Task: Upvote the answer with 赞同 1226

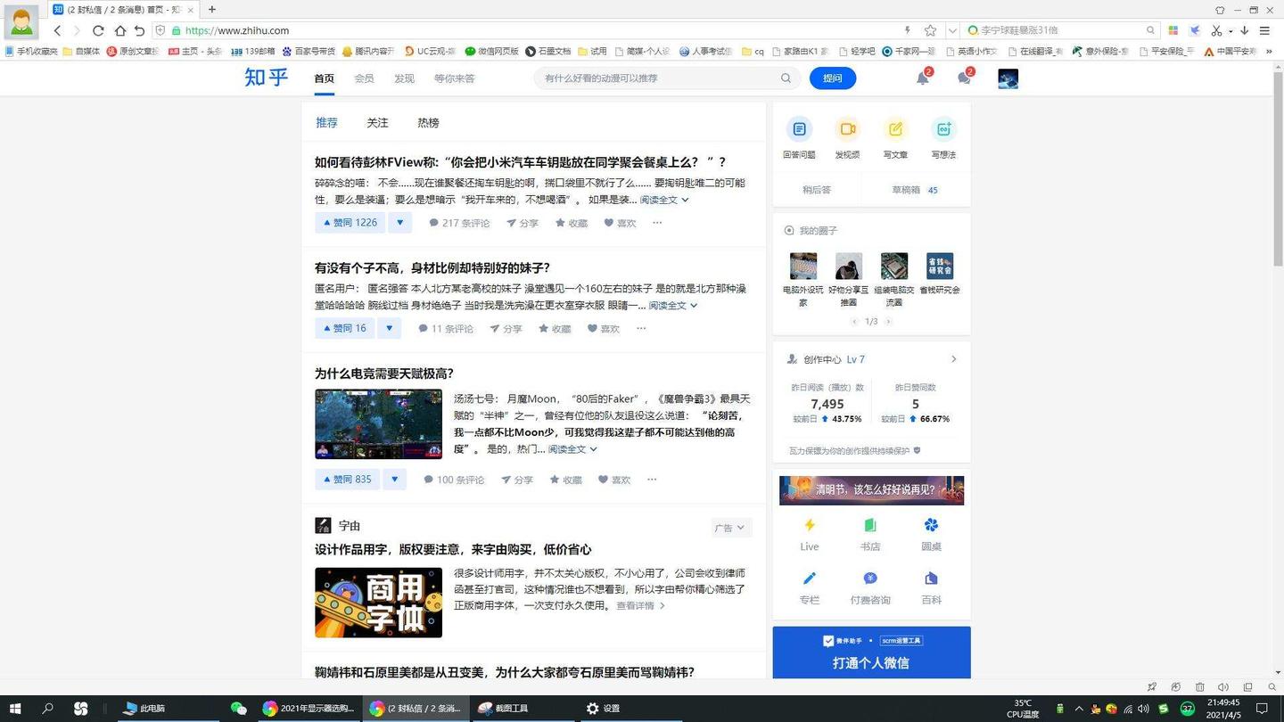Action: click(x=350, y=223)
